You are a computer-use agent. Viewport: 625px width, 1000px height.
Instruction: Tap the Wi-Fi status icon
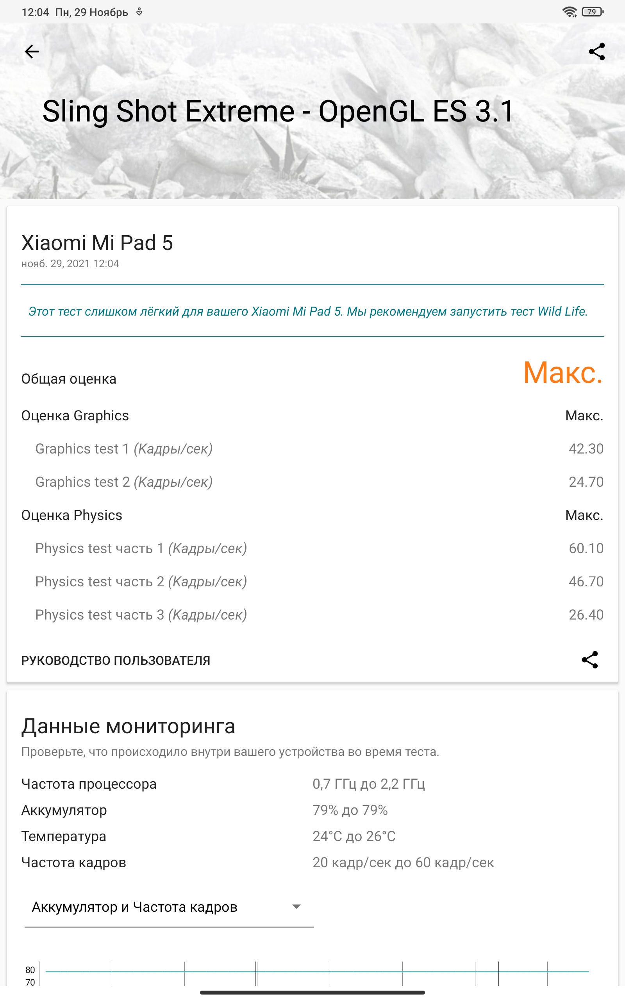569,12
